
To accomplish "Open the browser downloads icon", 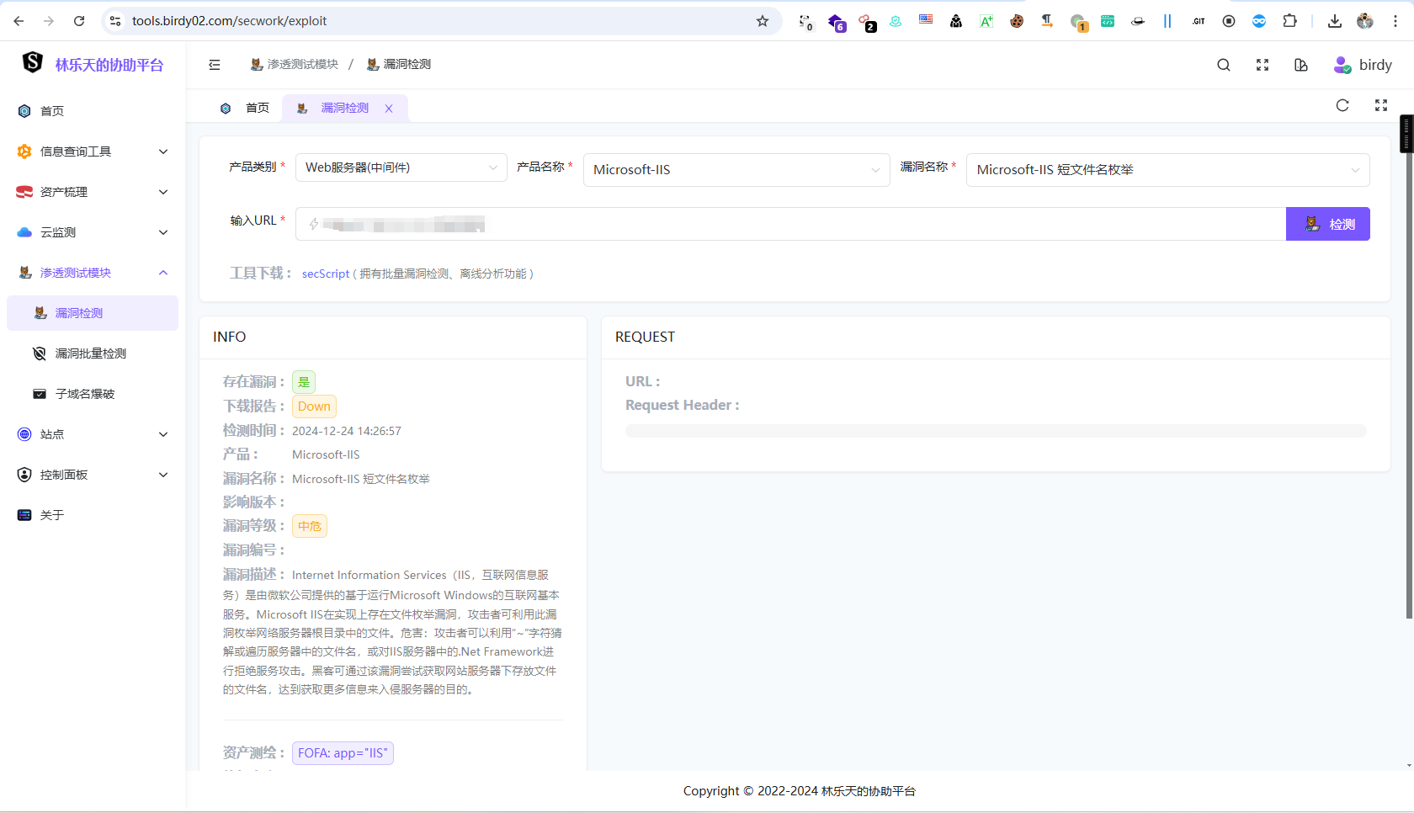I will pos(1335,21).
